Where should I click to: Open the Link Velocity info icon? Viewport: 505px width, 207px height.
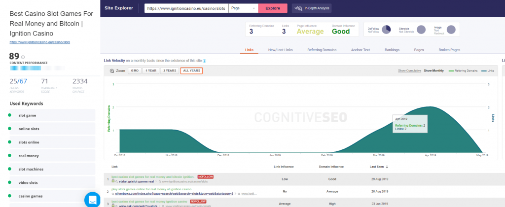tap(205, 61)
